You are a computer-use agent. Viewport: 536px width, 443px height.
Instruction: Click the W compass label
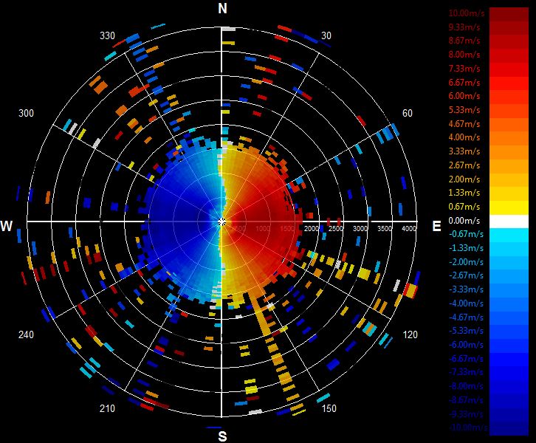coord(7,226)
